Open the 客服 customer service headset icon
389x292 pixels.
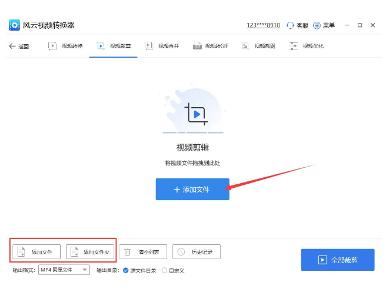(x=290, y=25)
